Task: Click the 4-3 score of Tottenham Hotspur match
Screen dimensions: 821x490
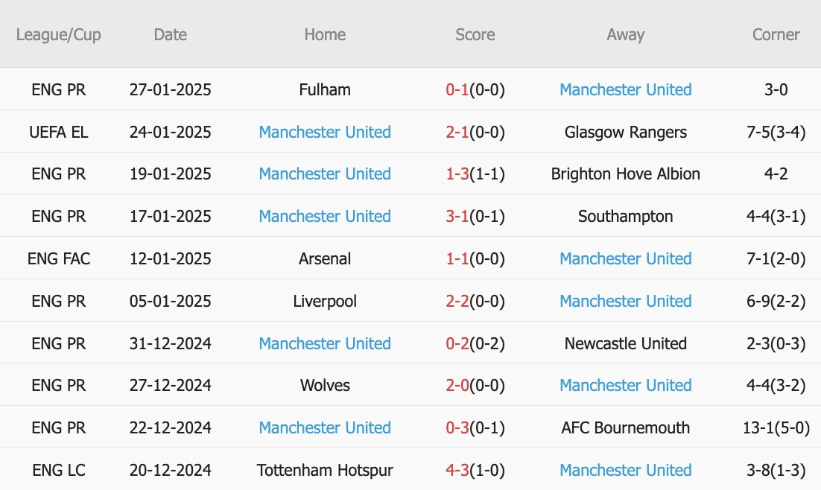Action: 457,470
